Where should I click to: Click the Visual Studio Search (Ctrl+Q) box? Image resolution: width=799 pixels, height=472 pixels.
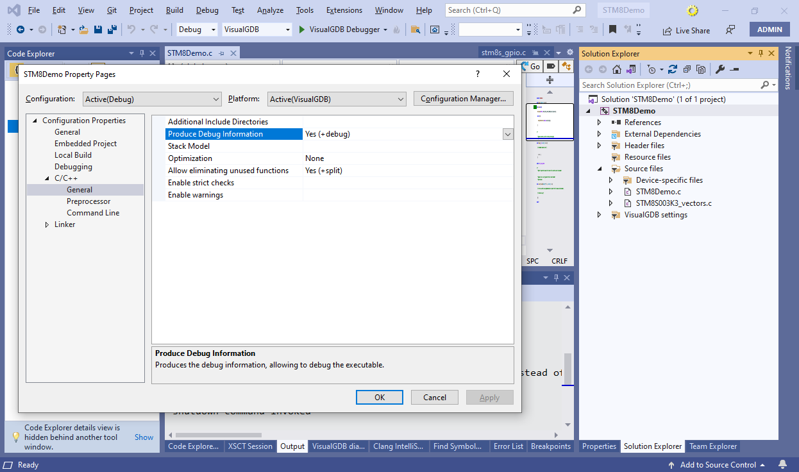tap(515, 10)
